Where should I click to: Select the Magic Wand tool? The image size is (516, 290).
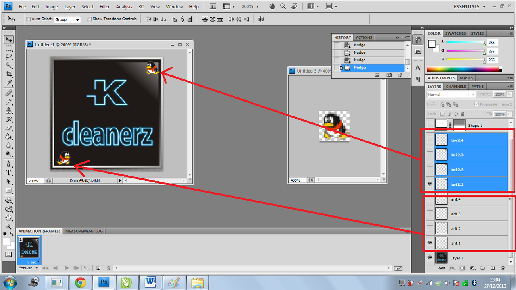click(x=9, y=66)
